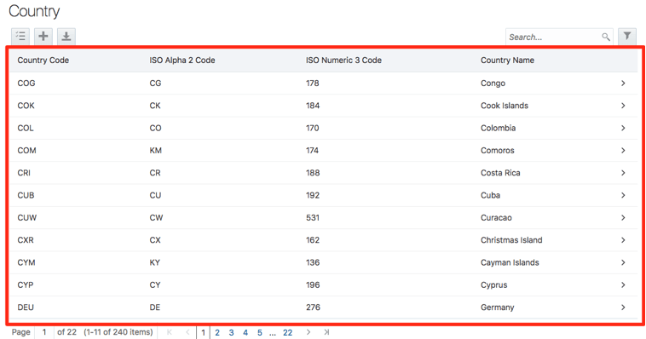Open Comoros row chevron
The width and height of the screenshot is (646, 339).
point(623,151)
